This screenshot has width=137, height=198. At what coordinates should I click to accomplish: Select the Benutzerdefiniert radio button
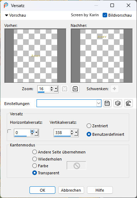89,134
